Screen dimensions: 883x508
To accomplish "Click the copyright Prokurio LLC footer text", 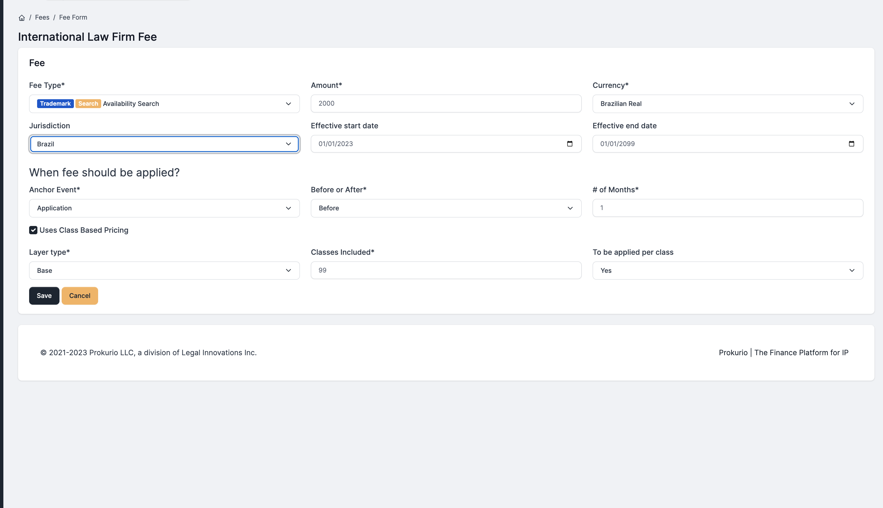I will (148, 353).
